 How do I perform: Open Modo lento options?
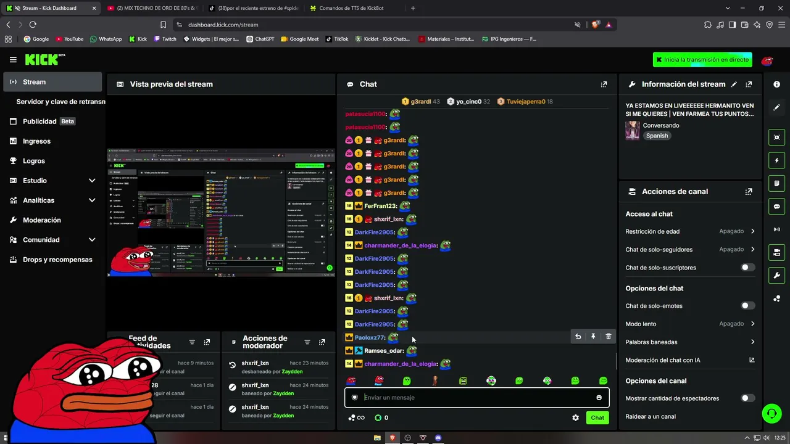coord(690,324)
